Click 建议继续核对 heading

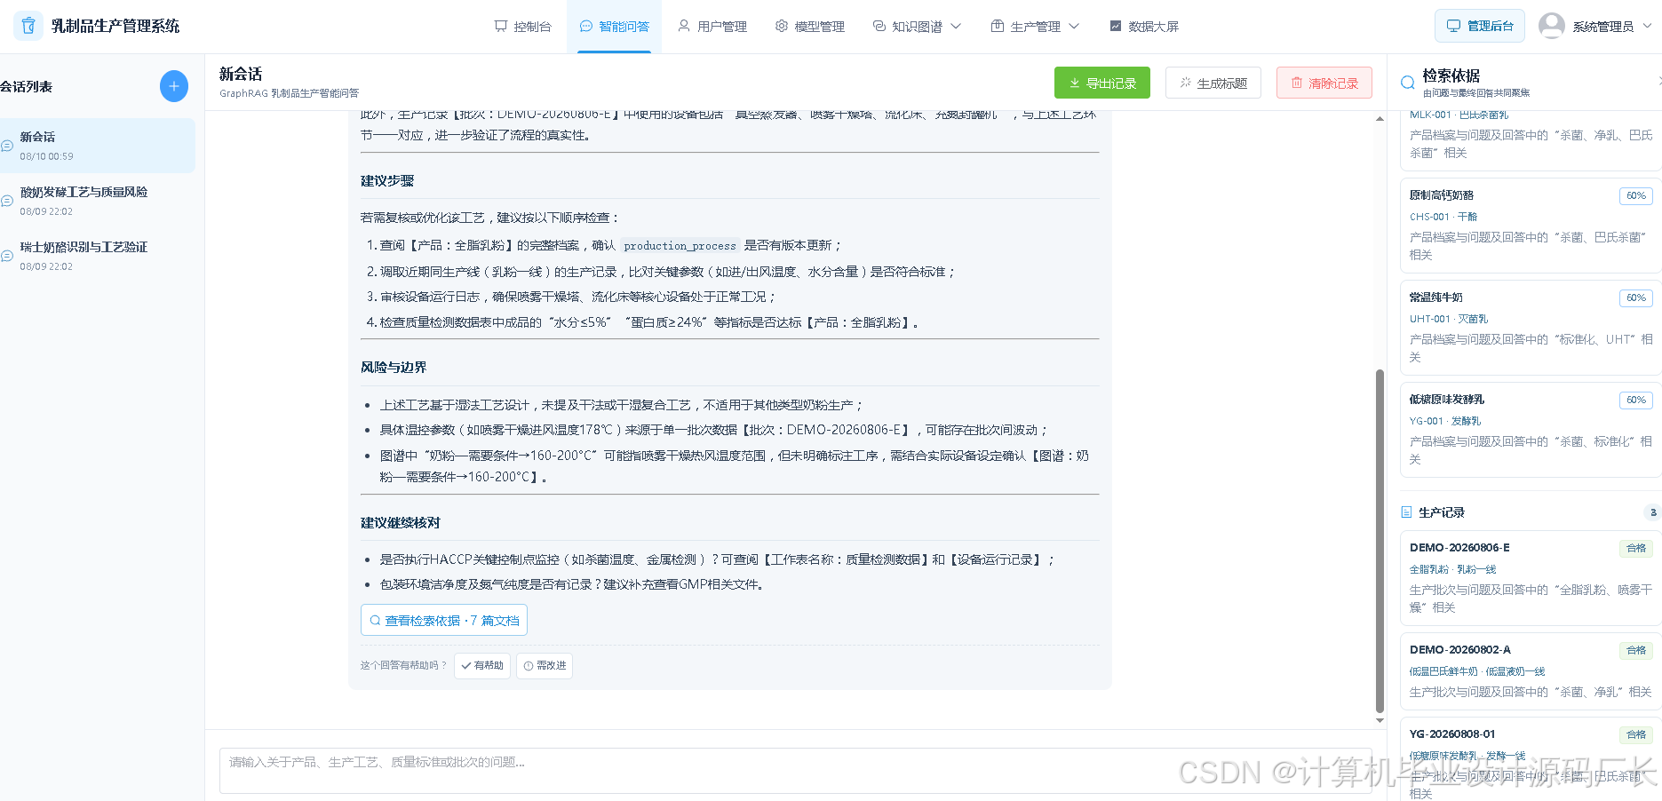tap(401, 522)
